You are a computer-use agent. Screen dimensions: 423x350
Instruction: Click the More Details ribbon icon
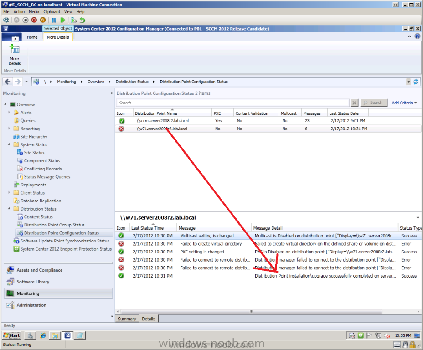click(x=15, y=55)
